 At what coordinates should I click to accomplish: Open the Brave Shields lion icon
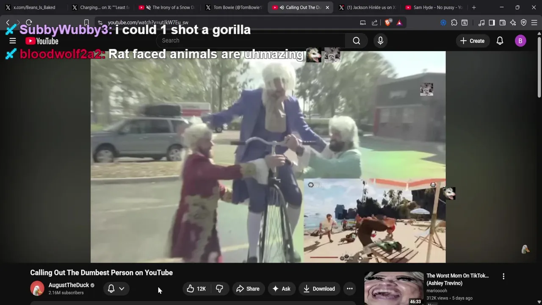387,22
